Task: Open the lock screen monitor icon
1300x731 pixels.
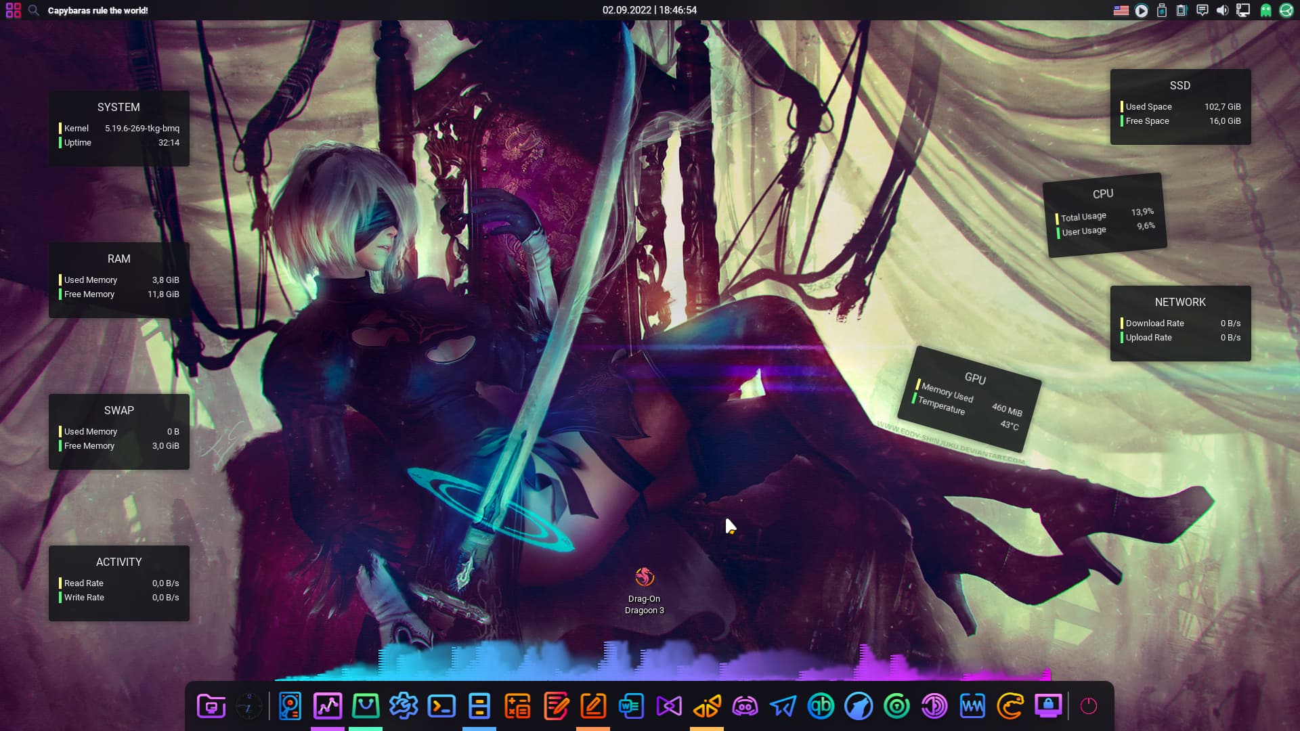Action: click(x=1048, y=707)
